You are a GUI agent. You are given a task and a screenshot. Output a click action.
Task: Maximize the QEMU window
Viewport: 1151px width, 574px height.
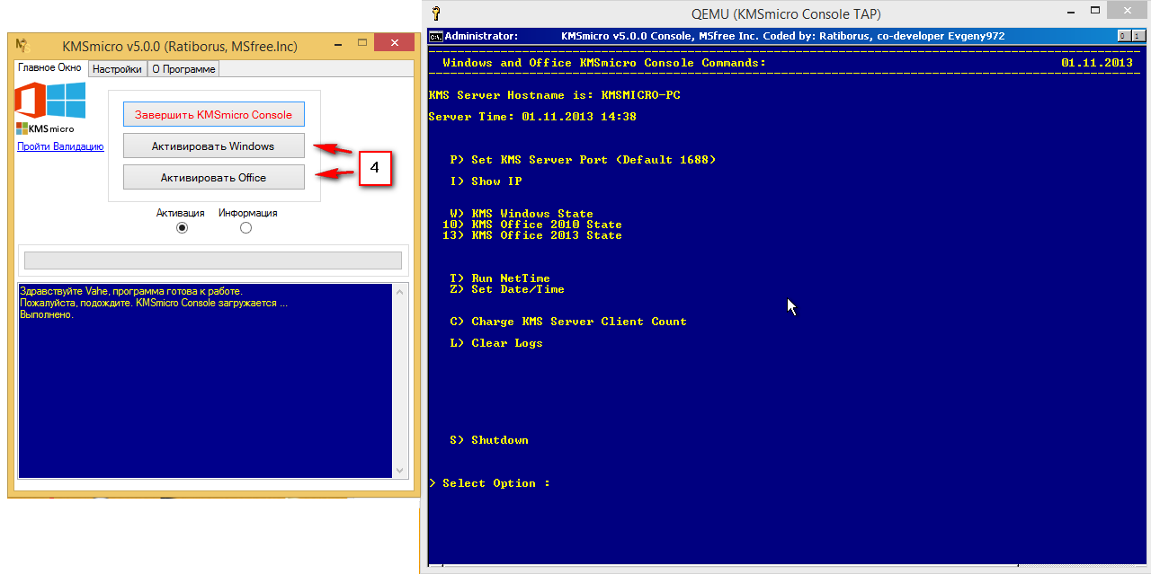pos(1093,11)
